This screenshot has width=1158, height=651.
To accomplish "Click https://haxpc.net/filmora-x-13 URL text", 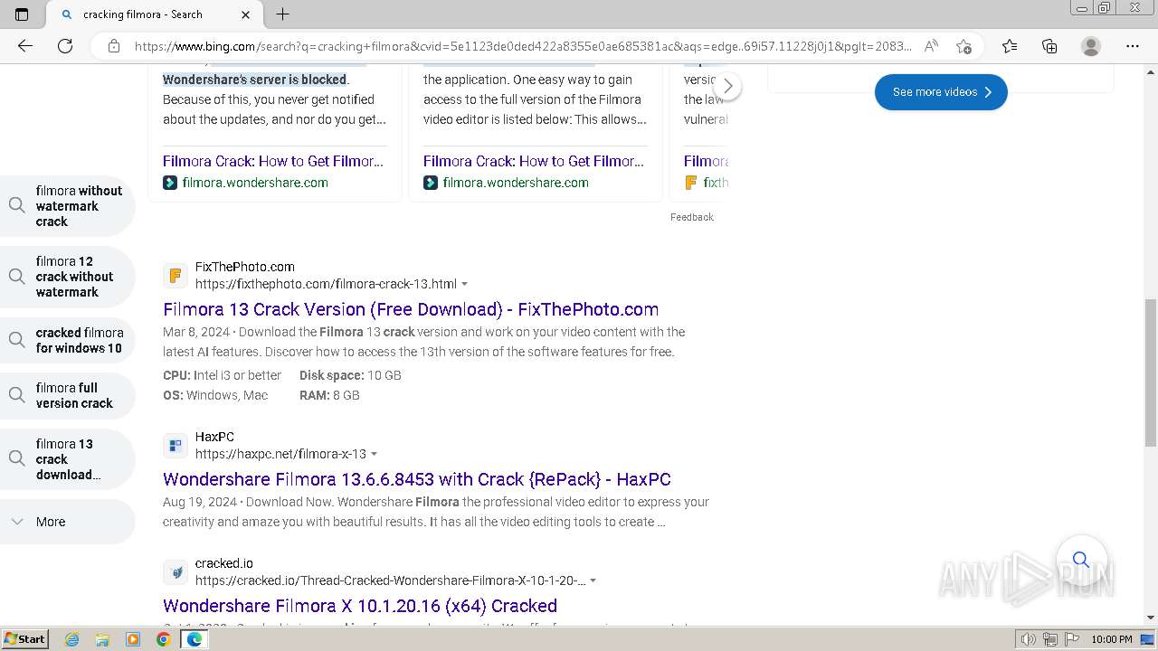I will click(280, 454).
